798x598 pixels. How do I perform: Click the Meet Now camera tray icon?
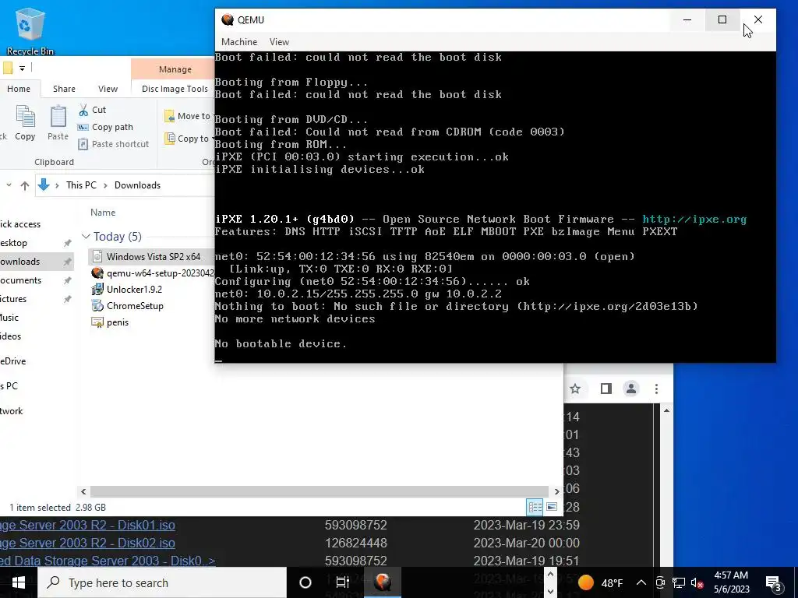[660, 582]
